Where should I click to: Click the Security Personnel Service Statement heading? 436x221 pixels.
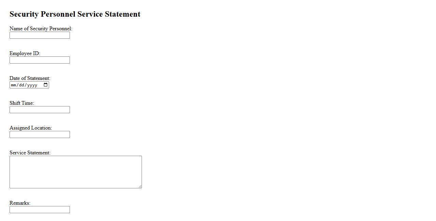point(75,14)
